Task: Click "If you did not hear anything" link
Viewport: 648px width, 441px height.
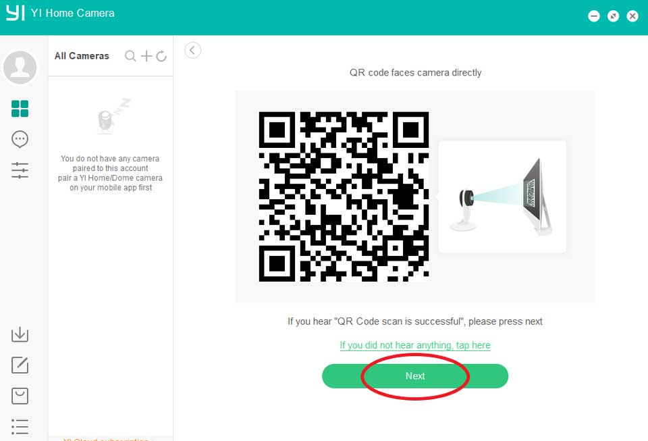Action: click(415, 345)
